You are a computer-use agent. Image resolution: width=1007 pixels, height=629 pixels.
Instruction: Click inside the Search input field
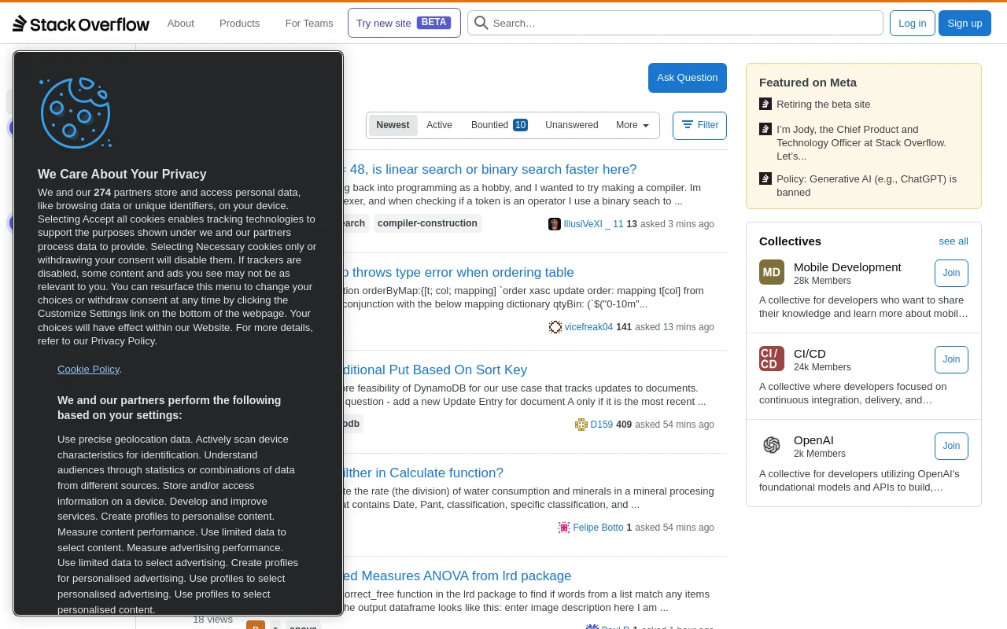tap(675, 23)
